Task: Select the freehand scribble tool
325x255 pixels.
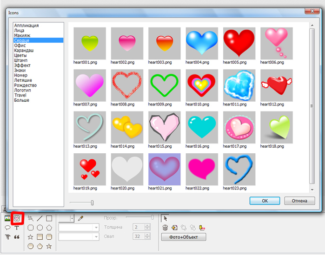Action: tap(31, 218)
